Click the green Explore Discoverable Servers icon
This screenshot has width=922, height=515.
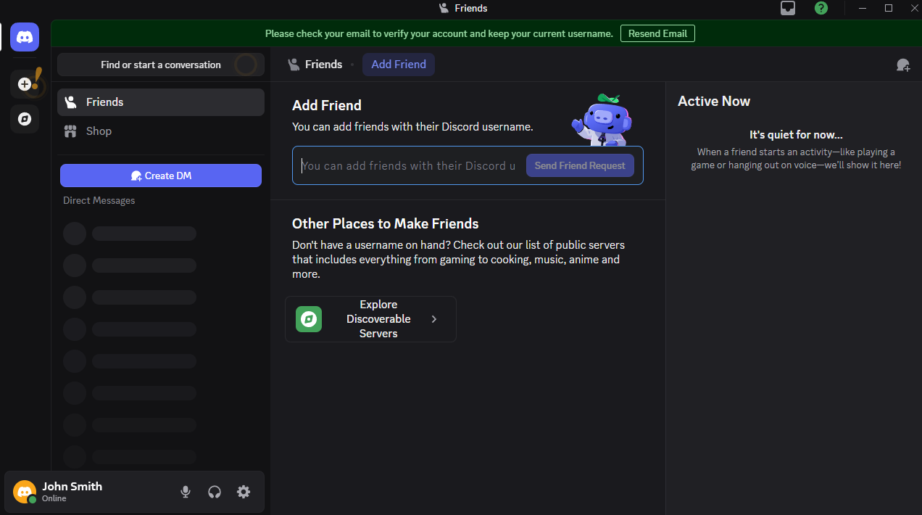(309, 319)
